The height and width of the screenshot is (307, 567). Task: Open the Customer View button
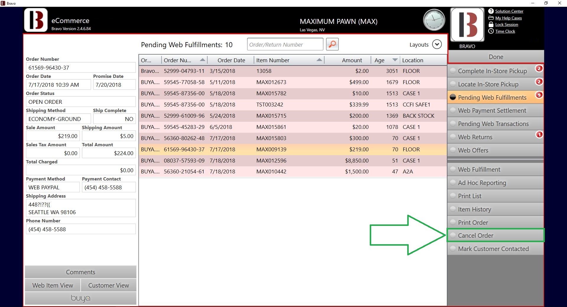tap(108, 285)
